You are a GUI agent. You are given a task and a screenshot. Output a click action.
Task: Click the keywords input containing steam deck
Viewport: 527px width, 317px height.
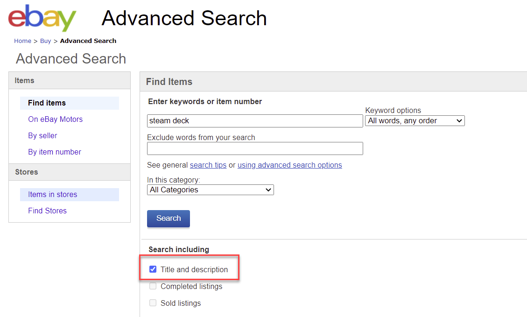coord(254,121)
